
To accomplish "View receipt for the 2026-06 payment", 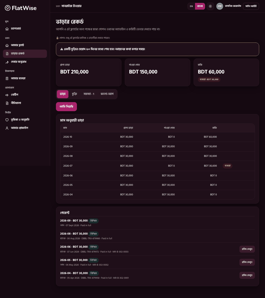I will [x=247, y=249].
